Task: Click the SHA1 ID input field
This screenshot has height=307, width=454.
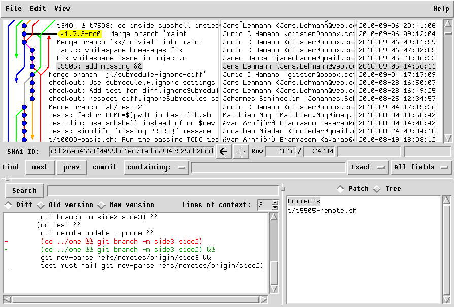Action: [x=132, y=151]
